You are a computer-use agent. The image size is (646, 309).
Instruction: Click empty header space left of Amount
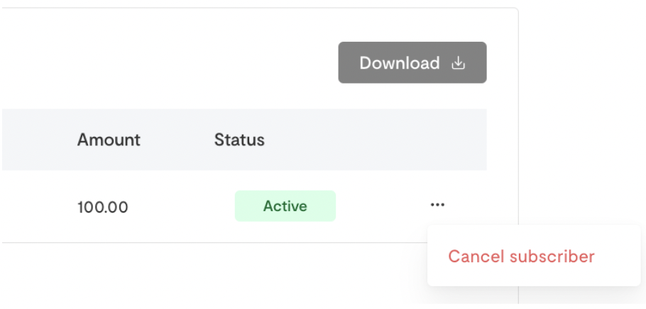coord(39,140)
